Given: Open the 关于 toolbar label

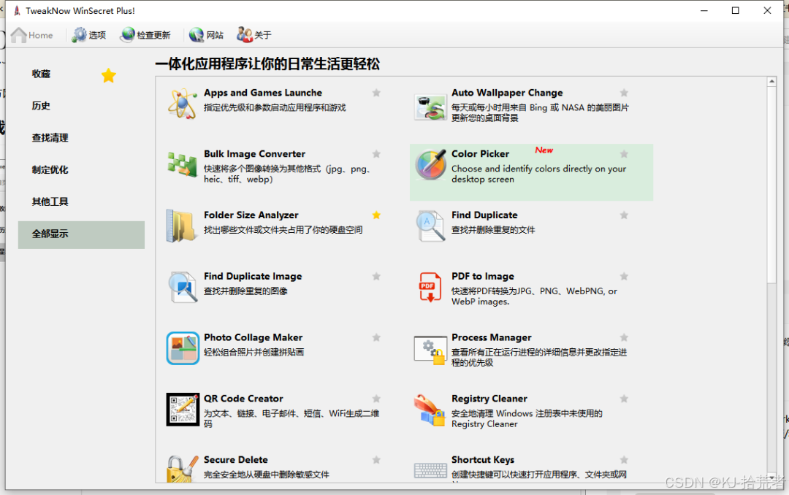Looking at the screenshot, I should pyautogui.click(x=263, y=35).
